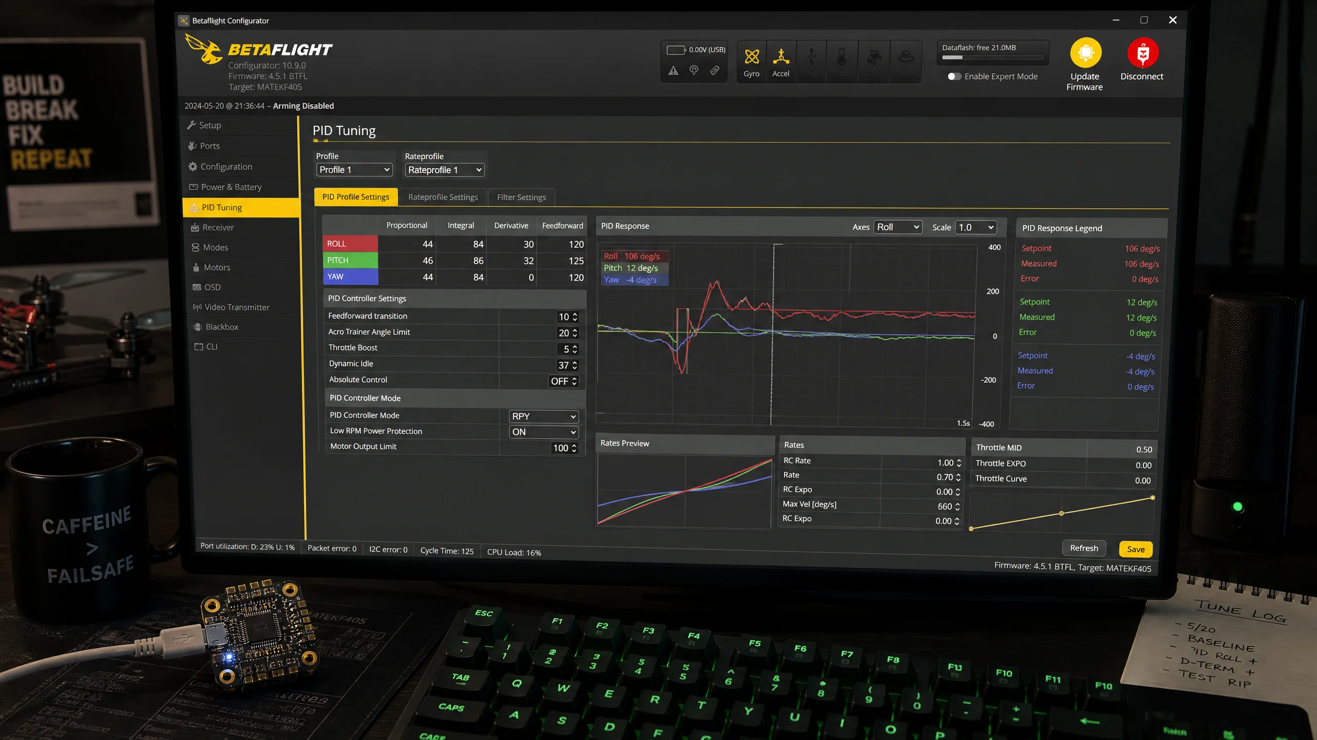Click the failsafe parachute status icon
The image size is (1317, 740).
tap(694, 70)
